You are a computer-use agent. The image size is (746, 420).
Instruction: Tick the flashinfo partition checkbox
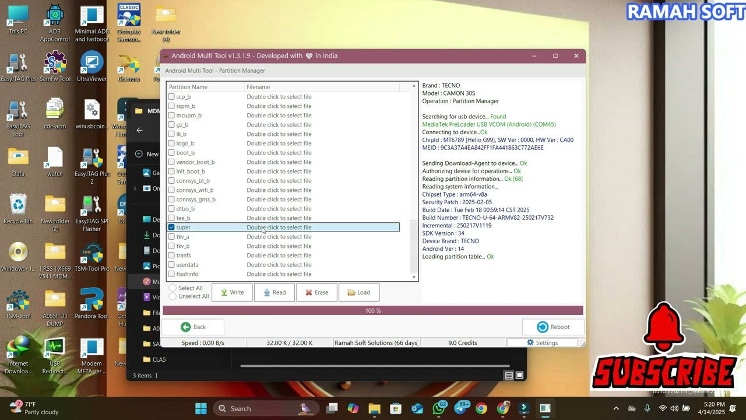(171, 274)
